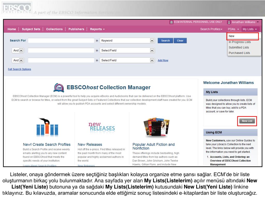Collapse the My Lists dropdown menu

[x=250, y=29]
